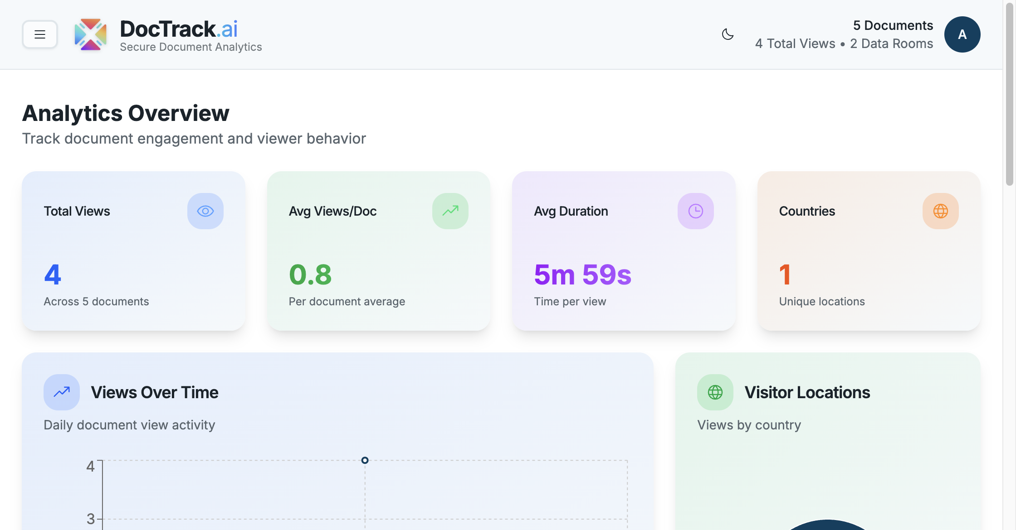Viewport: 1016px width, 530px height.
Task: Click the '5m 59s' duration value
Action: (583, 275)
